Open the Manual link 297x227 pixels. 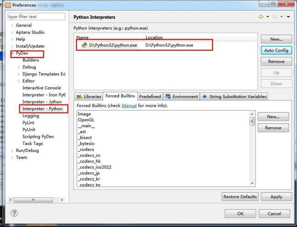(x=129, y=106)
